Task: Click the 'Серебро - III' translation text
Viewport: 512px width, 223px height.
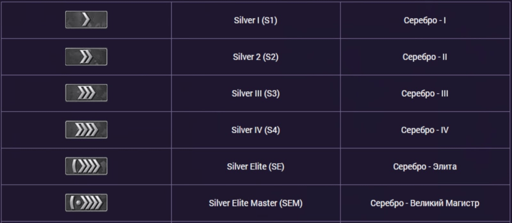Action: (425, 94)
